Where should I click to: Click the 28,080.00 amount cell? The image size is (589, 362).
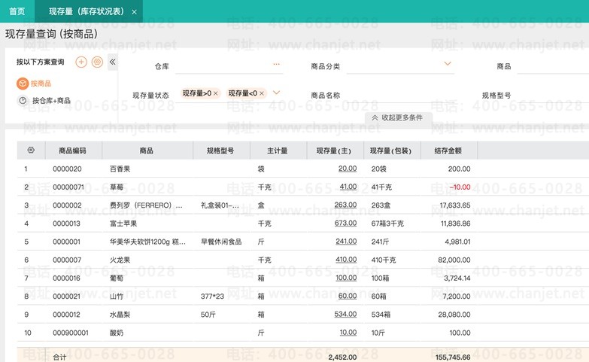454,315
